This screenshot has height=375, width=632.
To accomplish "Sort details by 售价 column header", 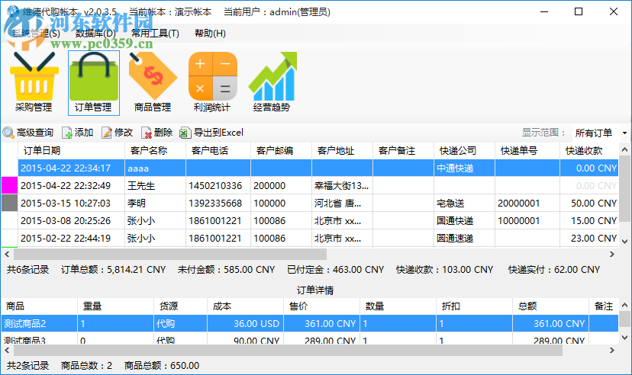I will (x=321, y=306).
